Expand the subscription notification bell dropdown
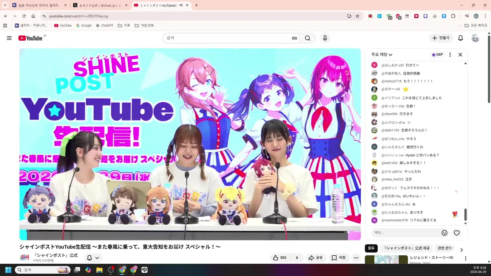 (x=93, y=258)
